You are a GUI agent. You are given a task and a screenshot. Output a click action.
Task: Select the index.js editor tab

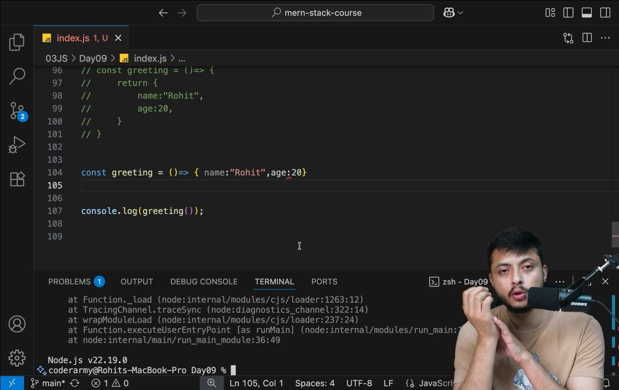click(x=81, y=38)
